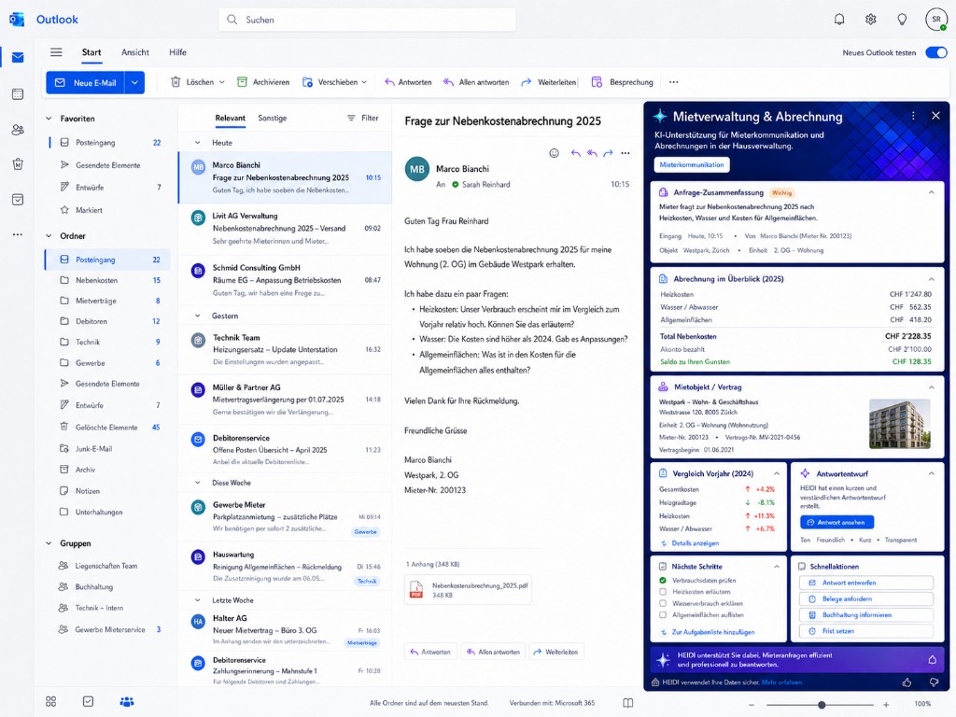Click the thumbs down feedback icon
Image resolution: width=956 pixels, height=717 pixels.
point(934,682)
